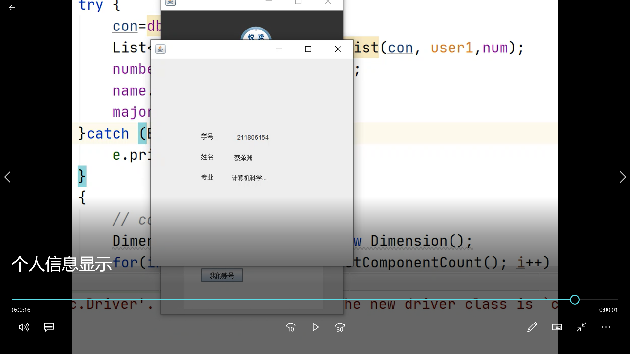Click the 211806154 student number text
630x354 pixels.
(253, 137)
